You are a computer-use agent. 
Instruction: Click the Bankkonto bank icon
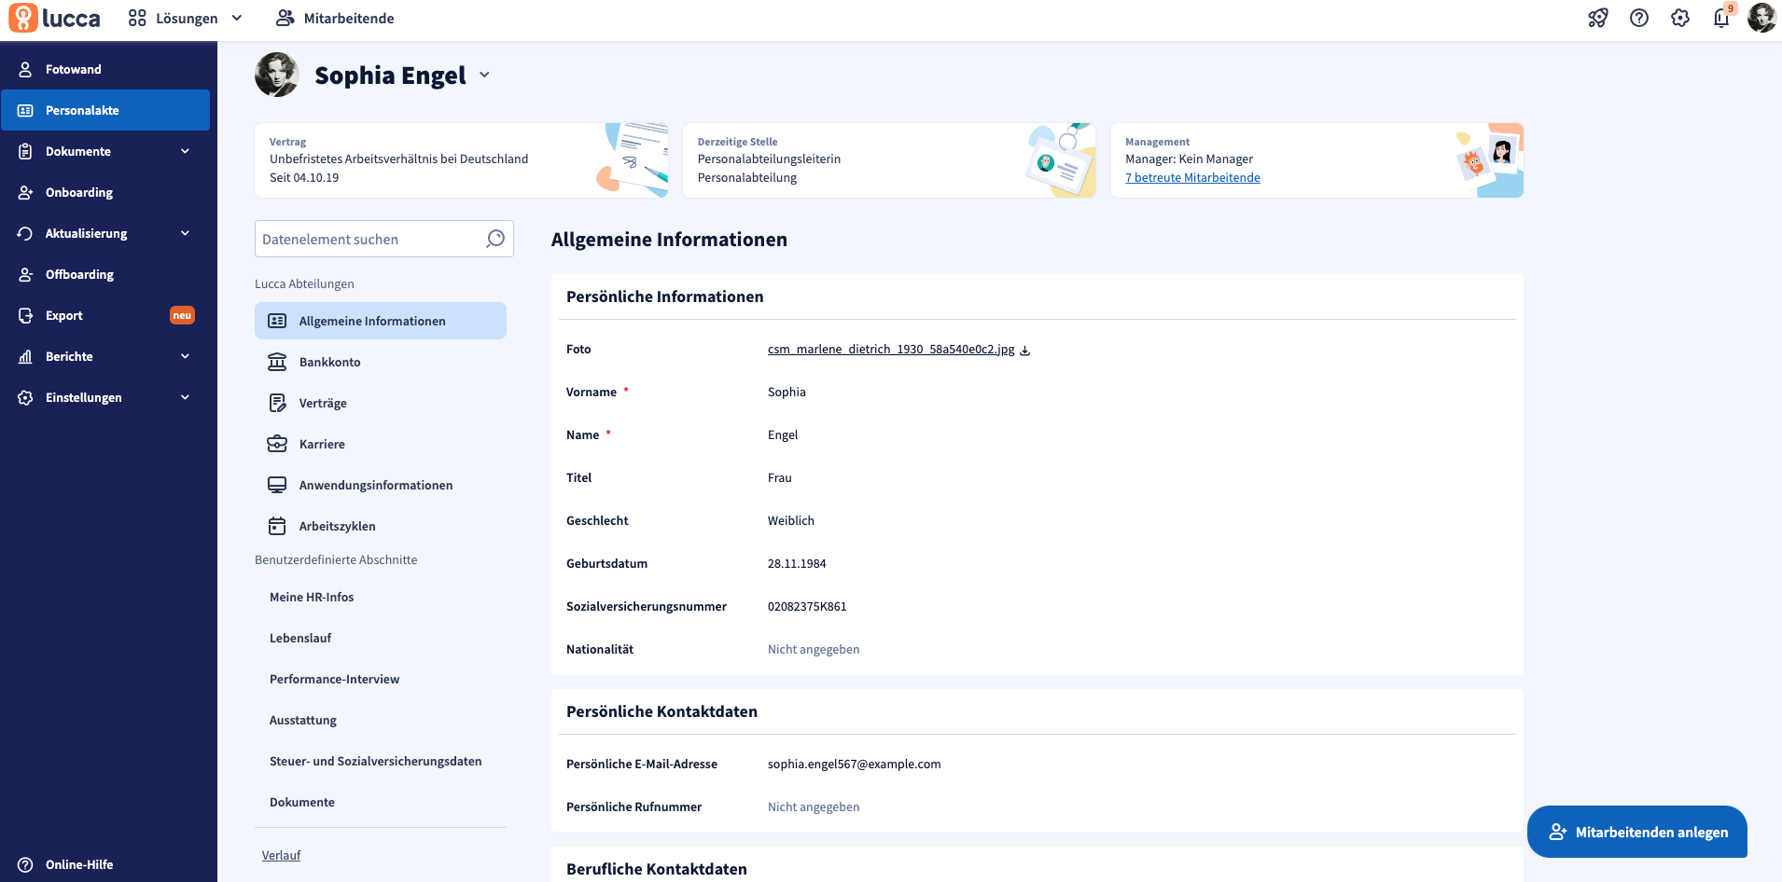coord(277,362)
